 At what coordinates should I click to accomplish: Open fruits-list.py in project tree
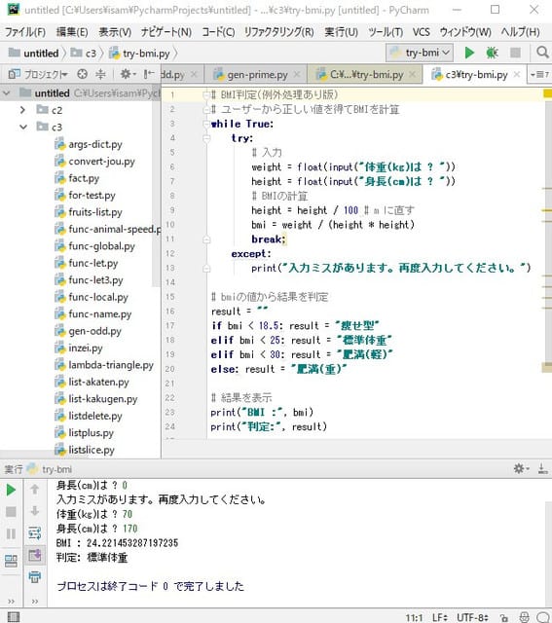pos(95,212)
